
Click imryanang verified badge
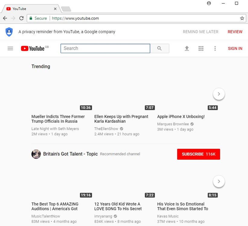coord(115,216)
